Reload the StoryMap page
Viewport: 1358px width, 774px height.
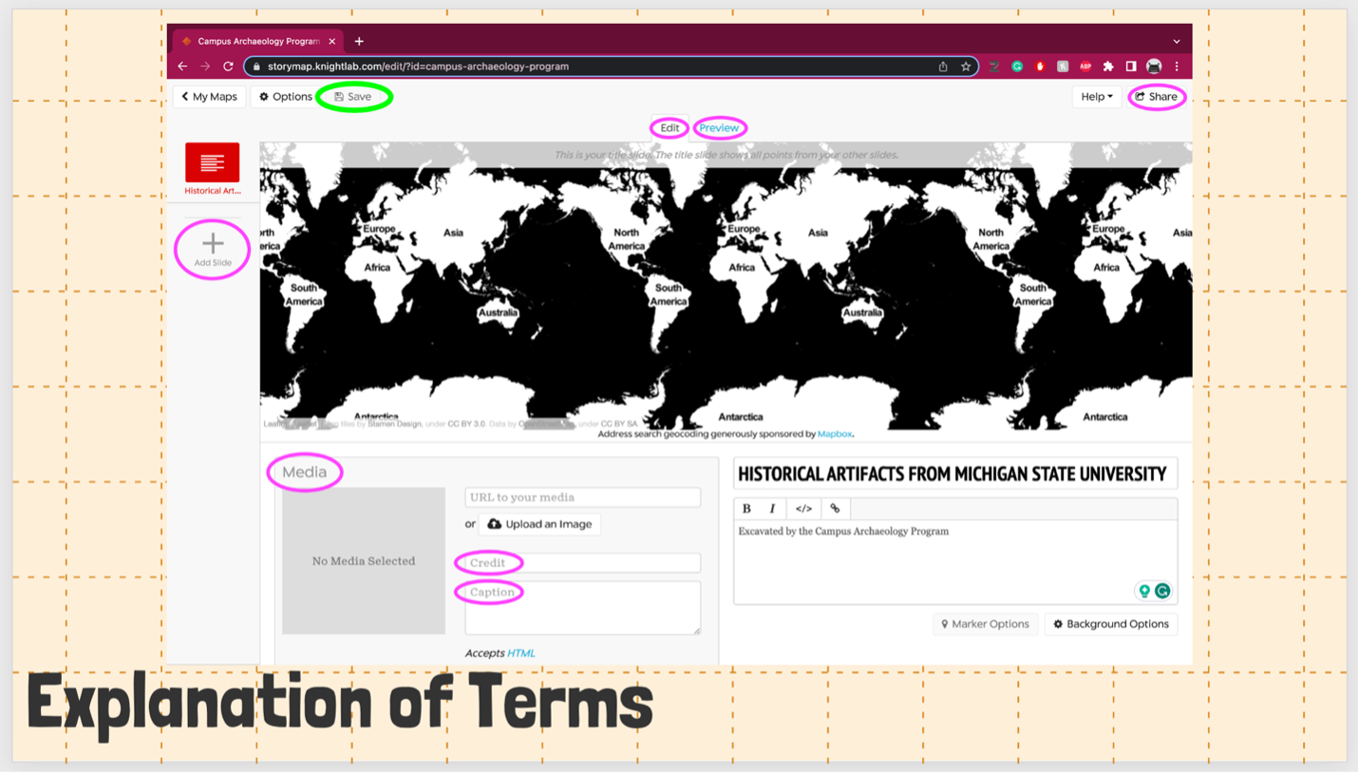228,66
